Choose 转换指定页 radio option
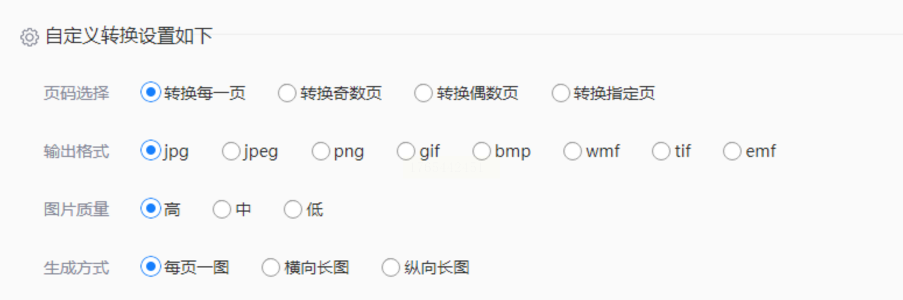Viewport: 903px width, 300px height. pyautogui.click(x=560, y=93)
